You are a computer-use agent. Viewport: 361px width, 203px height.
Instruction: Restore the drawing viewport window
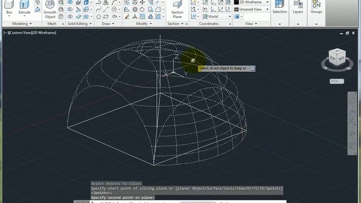(x=347, y=33)
